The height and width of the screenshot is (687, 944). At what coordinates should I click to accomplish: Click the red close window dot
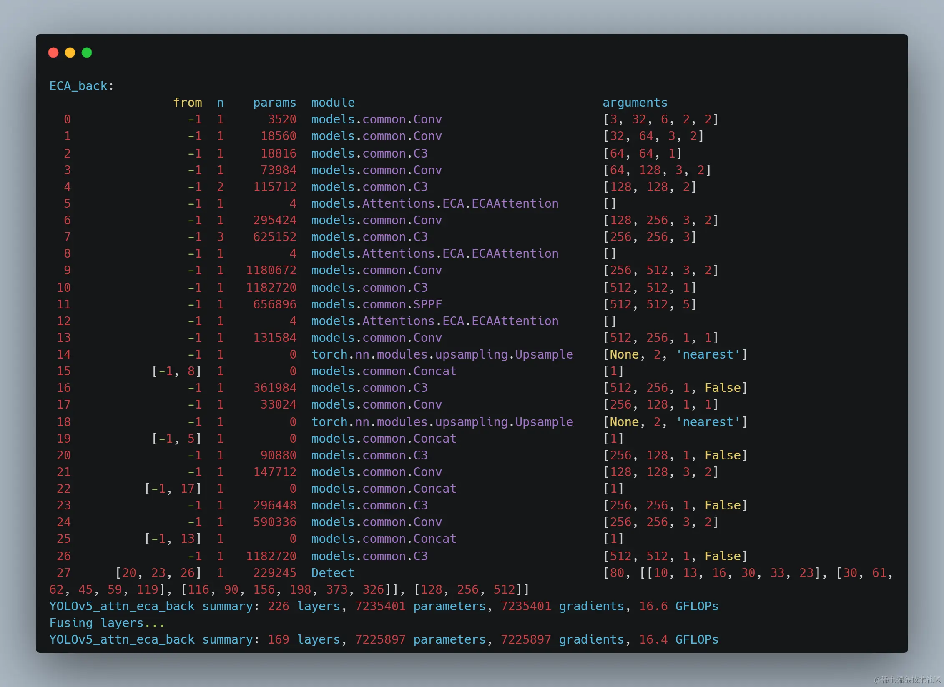click(x=53, y=53)
